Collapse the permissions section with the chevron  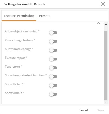[99, 23]
